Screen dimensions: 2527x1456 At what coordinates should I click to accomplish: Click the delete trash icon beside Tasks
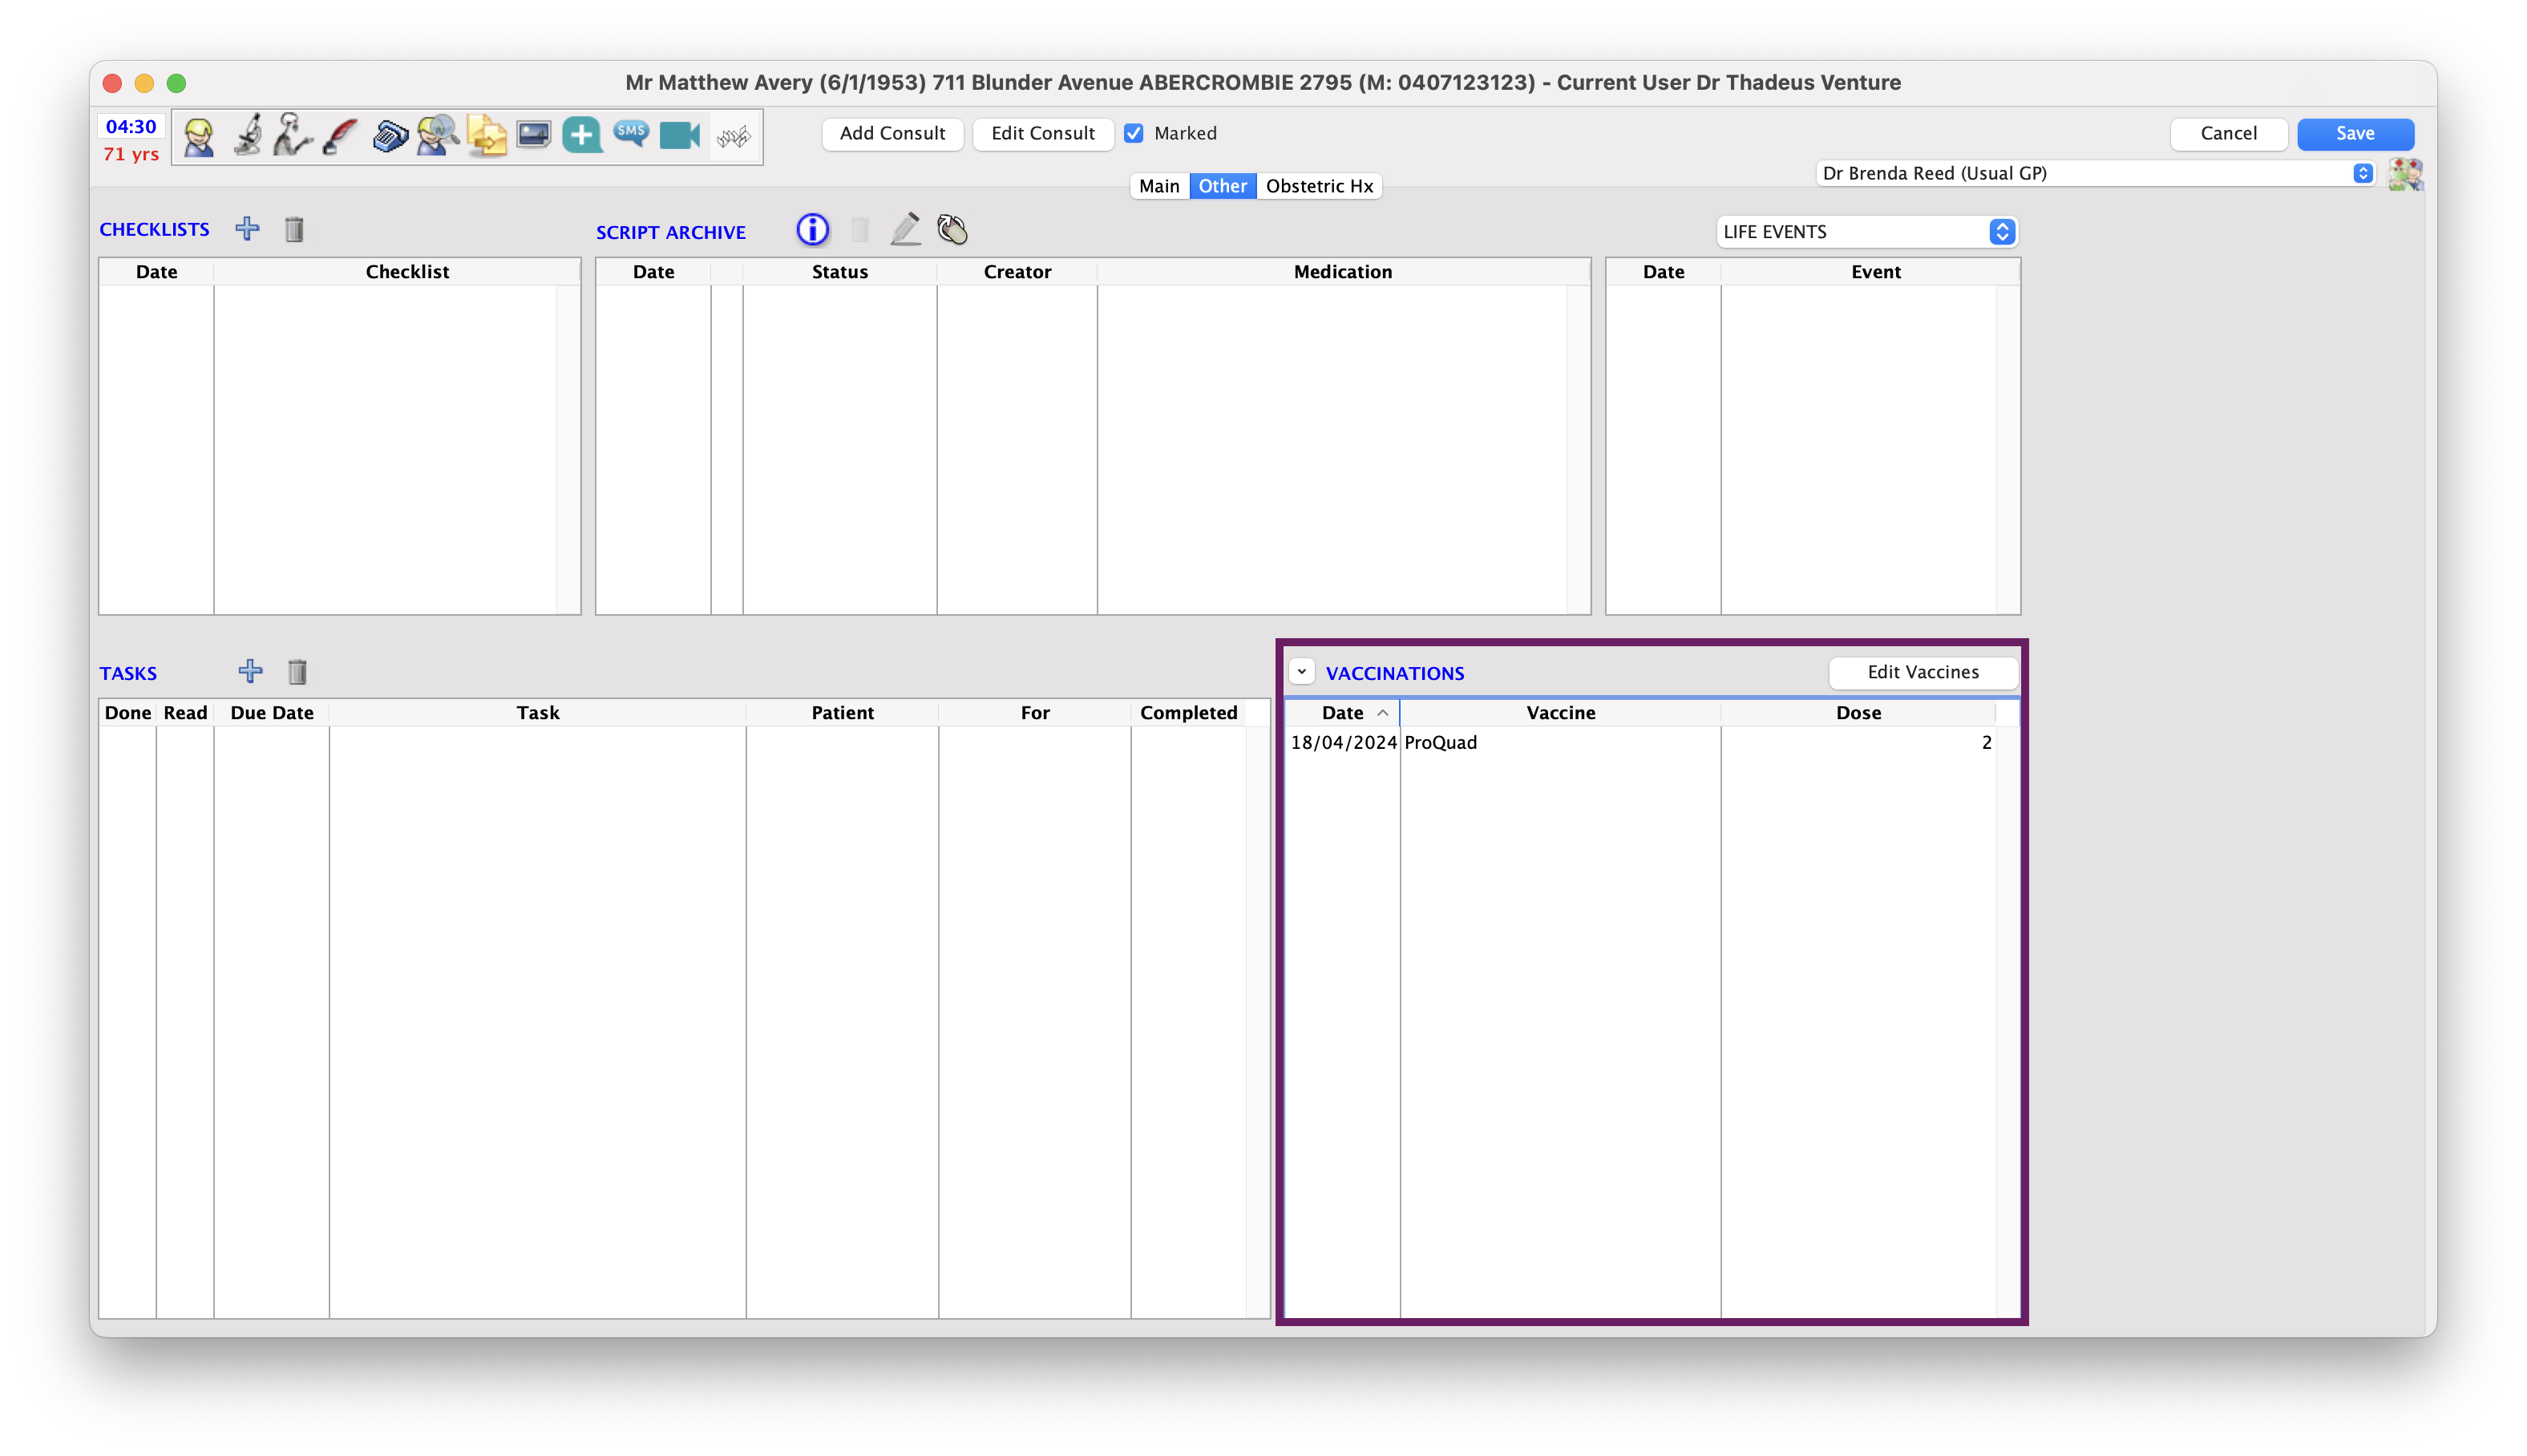tap(297, 672)
